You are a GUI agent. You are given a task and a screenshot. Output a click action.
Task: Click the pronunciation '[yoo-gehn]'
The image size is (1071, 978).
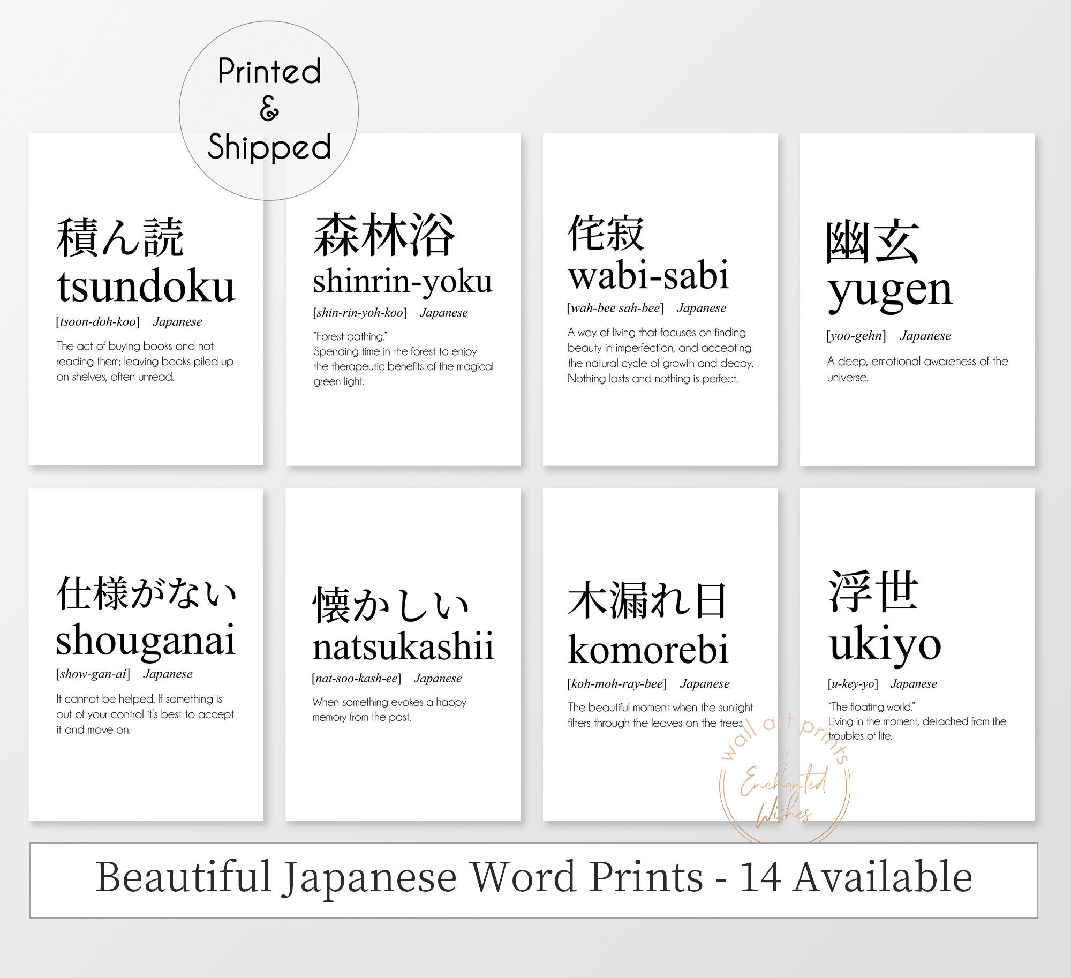click(856, 336)
